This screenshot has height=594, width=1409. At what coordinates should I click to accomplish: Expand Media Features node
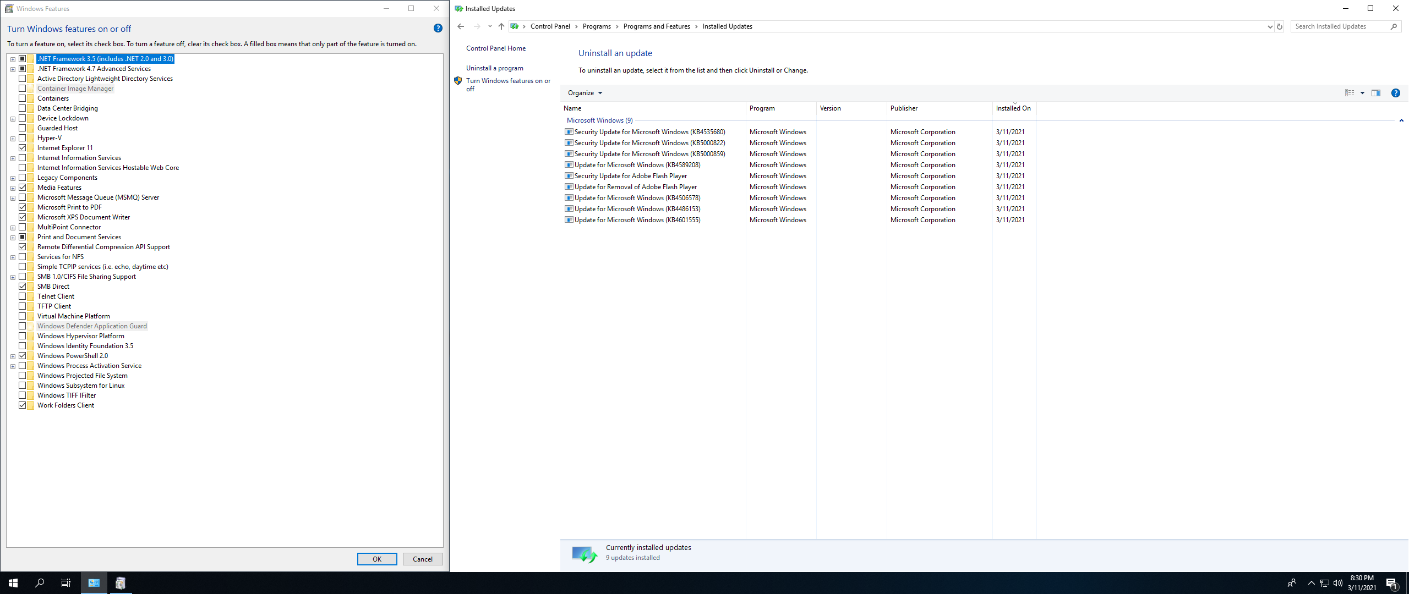[x=13, y=188]
